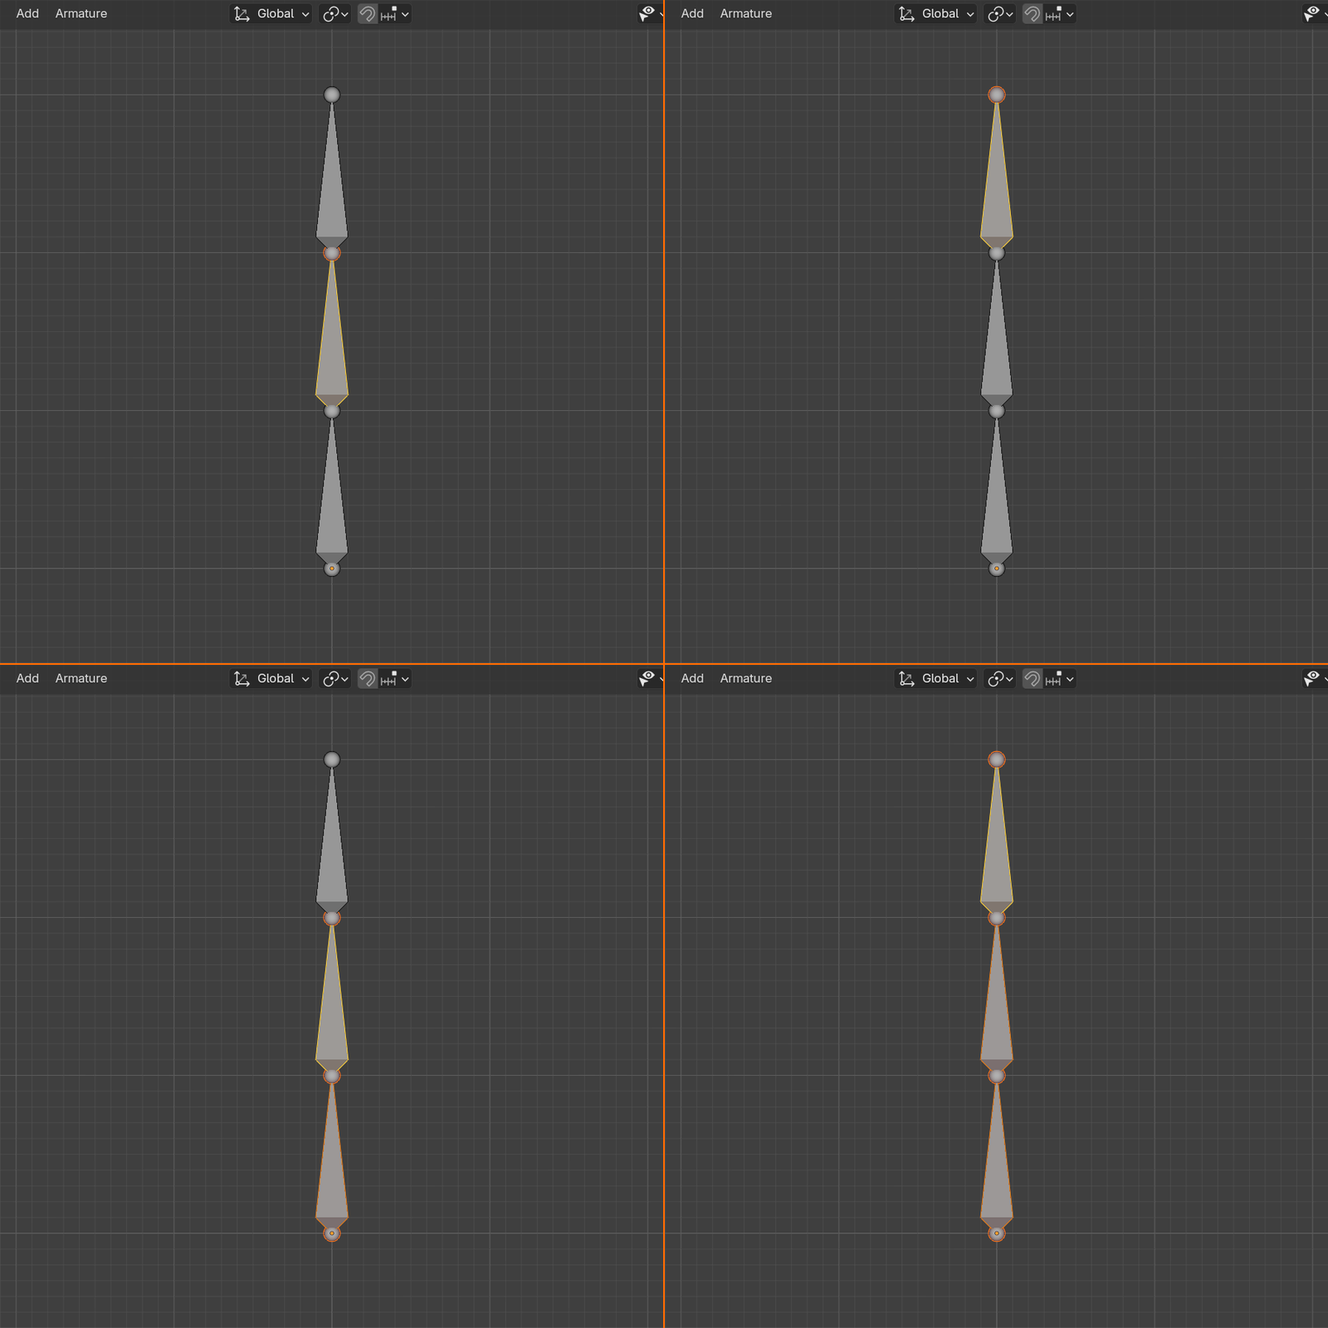Click the top tip joint, bottom-right viewport
Viewport: 1328px width, 1328px height.
[x=997, y=759]
